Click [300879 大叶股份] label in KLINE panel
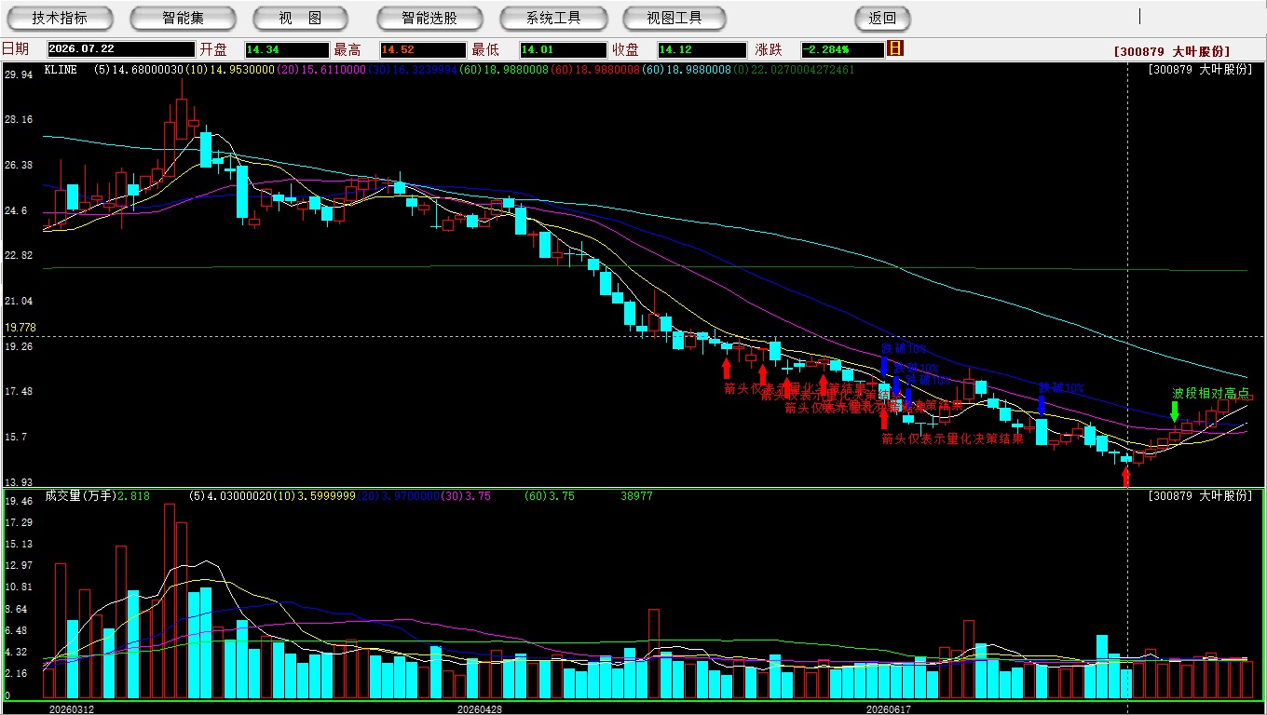The image size is (1267, 715). 1200,70
